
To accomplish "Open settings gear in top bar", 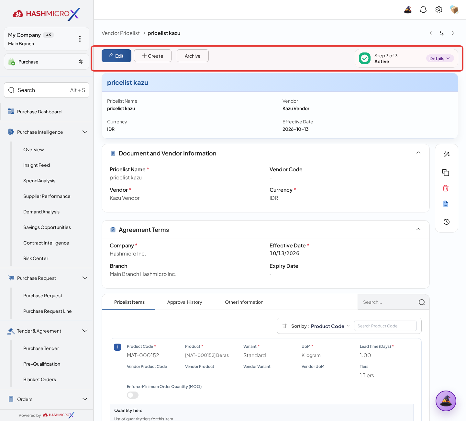I will [439, 10].
